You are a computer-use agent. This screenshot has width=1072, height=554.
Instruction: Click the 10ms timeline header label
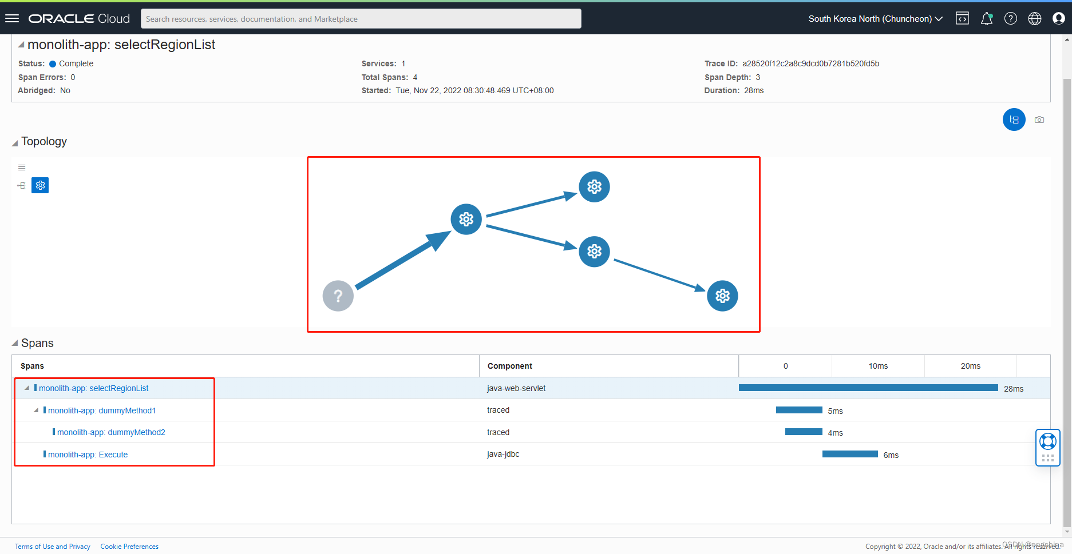tap(878, 366)
